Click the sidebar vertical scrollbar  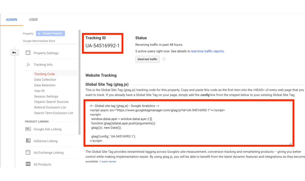pyautogui.click(x=79, y=82)
